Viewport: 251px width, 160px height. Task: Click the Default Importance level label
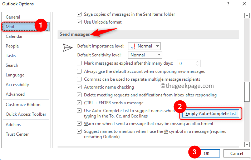click(x=101, y=46)
